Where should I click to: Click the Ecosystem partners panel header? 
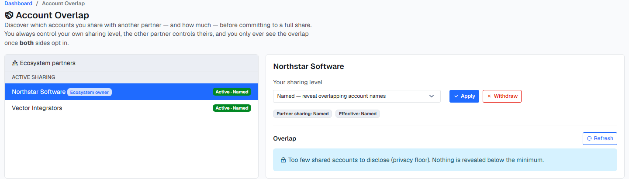(131, 63)
